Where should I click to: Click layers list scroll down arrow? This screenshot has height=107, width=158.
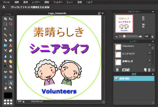pos(153,66)
